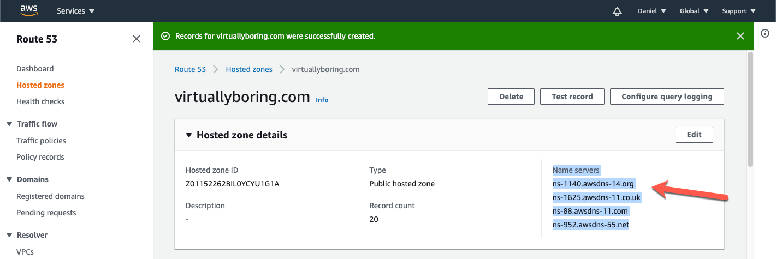Click the vertical page scrollbar
This screenshot has width=776, height=259.
coord(750,109)
